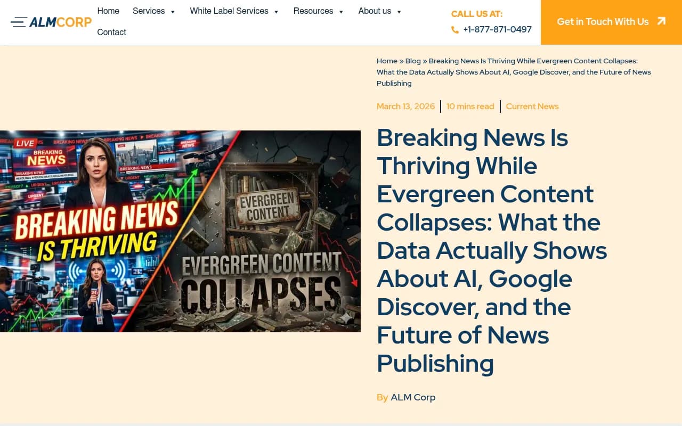Click the chevron separator after Blog breadcrumb
This screenshot has height=426, width=682.
[x=425, y=61]
